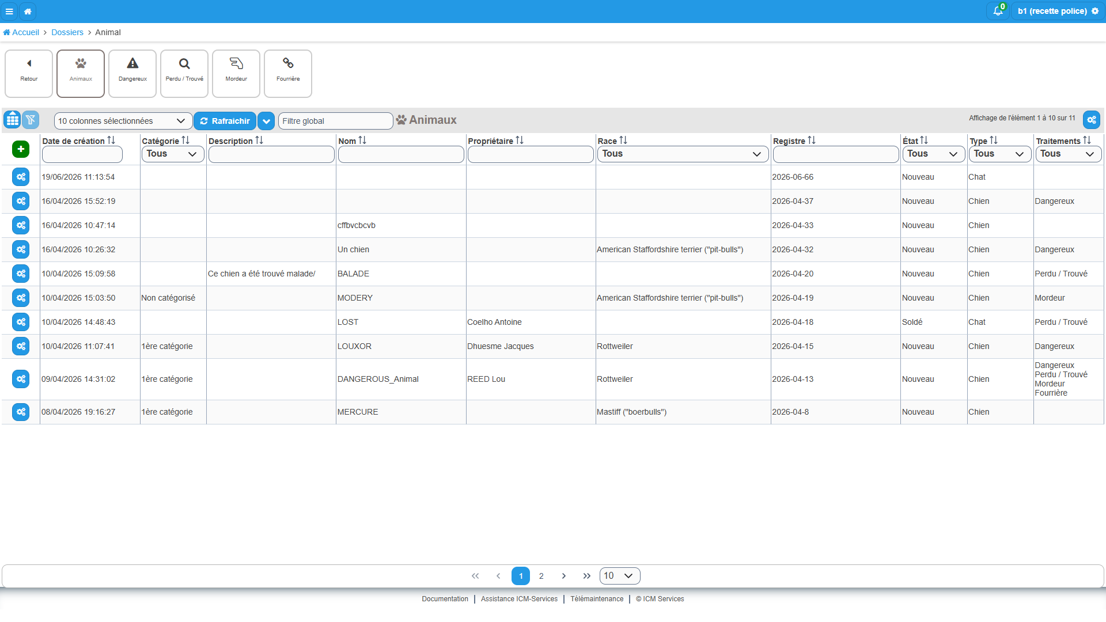The height and width of the screenshot is (622, 1106).
Task: Open the État Tous filter dropdown
Action: click(933, 154)
